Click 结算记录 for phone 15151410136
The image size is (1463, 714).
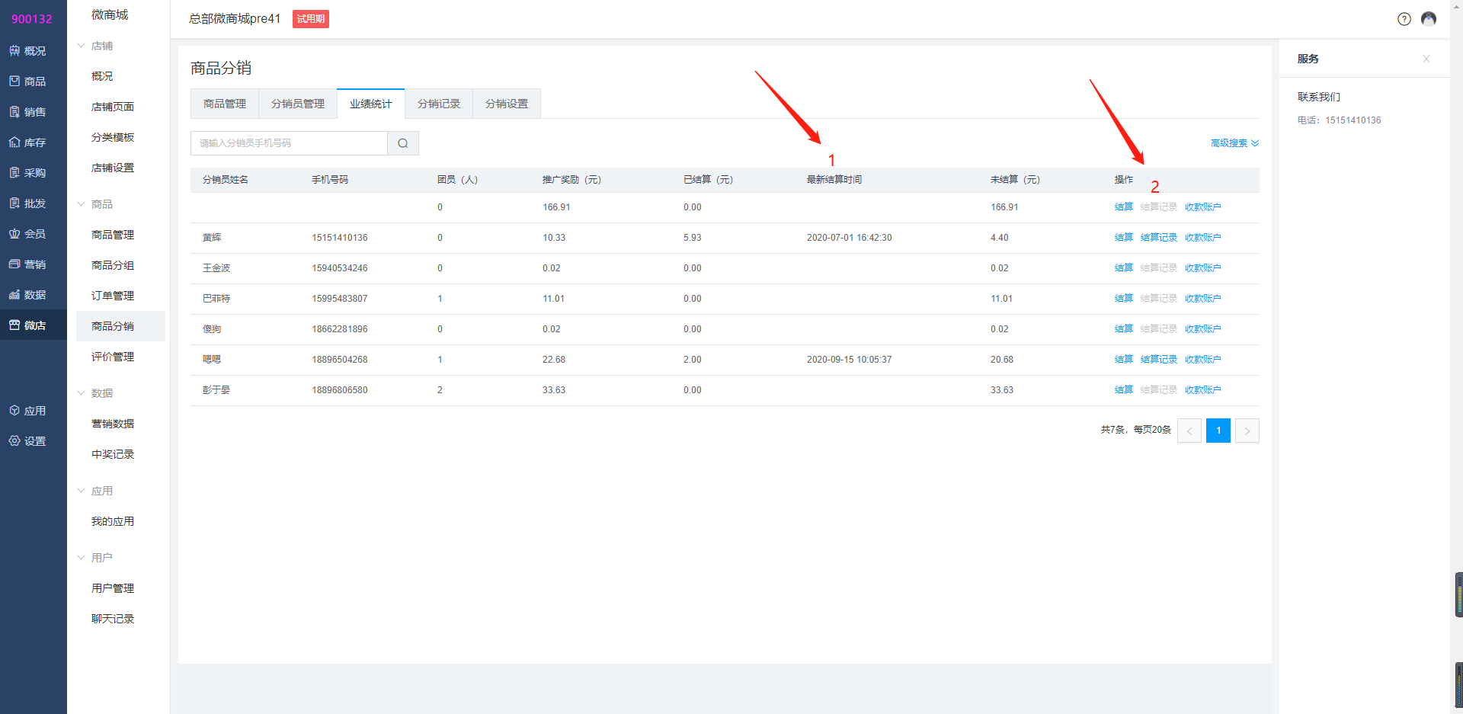pos(1158,238)
